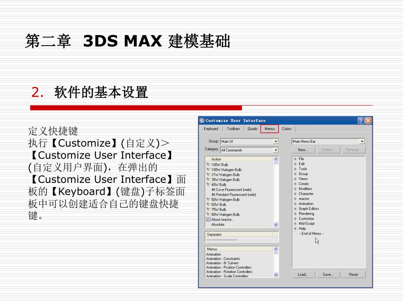Select Animation - Position Controllers entry
The height and width of the screenshot is (302, 403).
[229, 267]
